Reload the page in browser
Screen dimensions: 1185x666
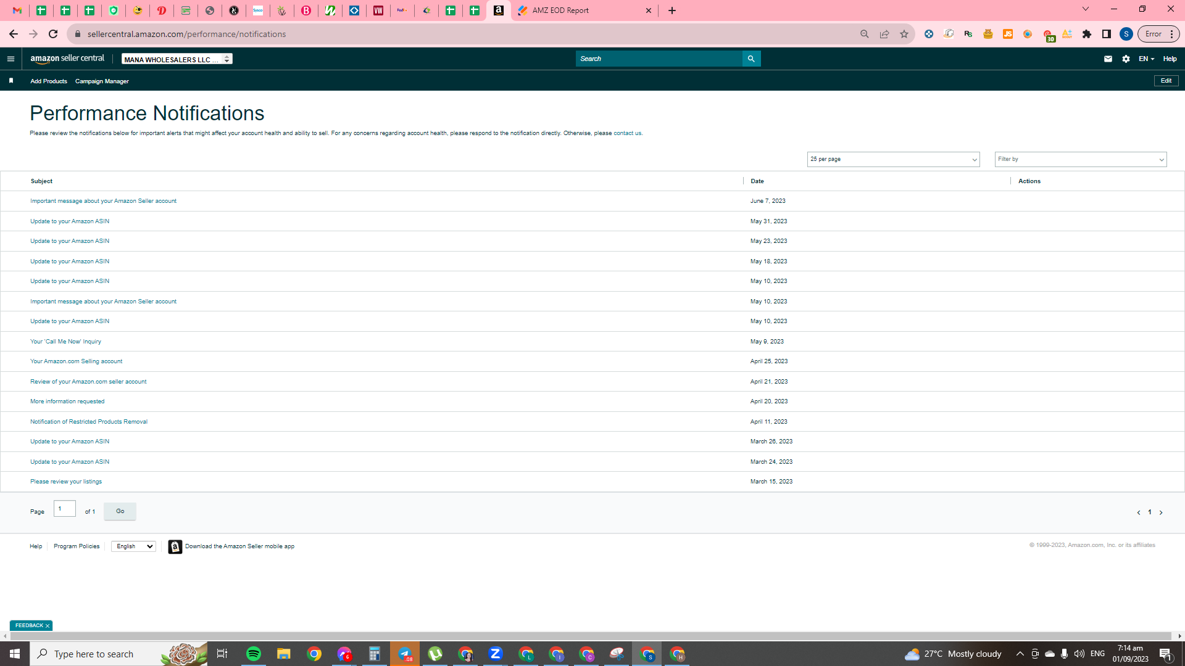(53, 34)
